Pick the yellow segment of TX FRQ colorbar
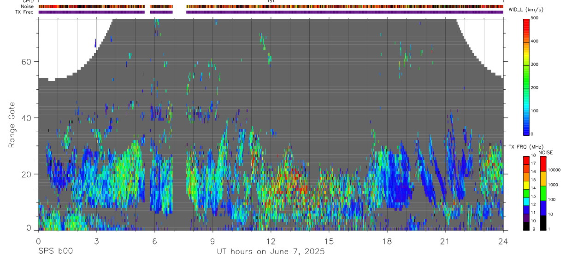This screenshot has width=566, height=261. (526, 185)
